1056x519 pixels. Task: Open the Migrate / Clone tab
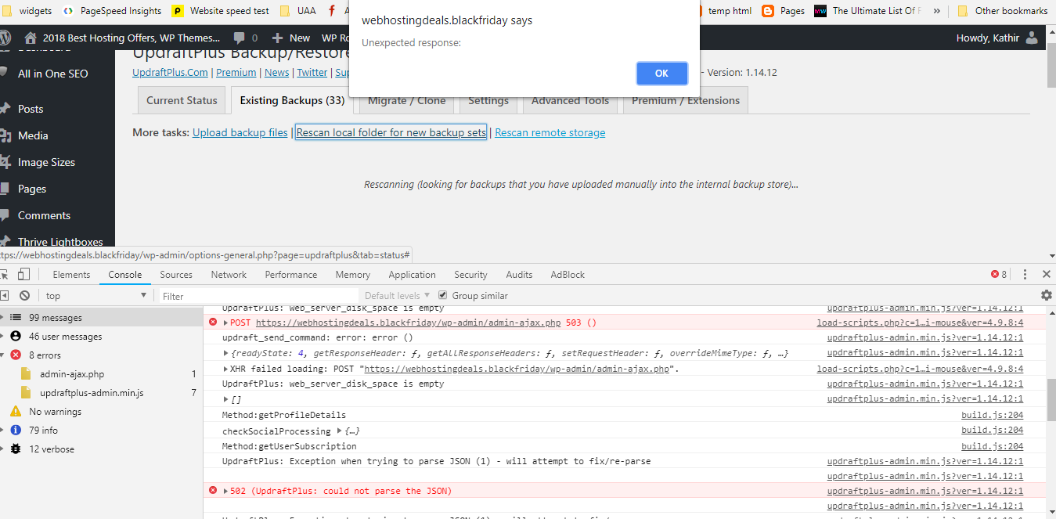(406, 100)
